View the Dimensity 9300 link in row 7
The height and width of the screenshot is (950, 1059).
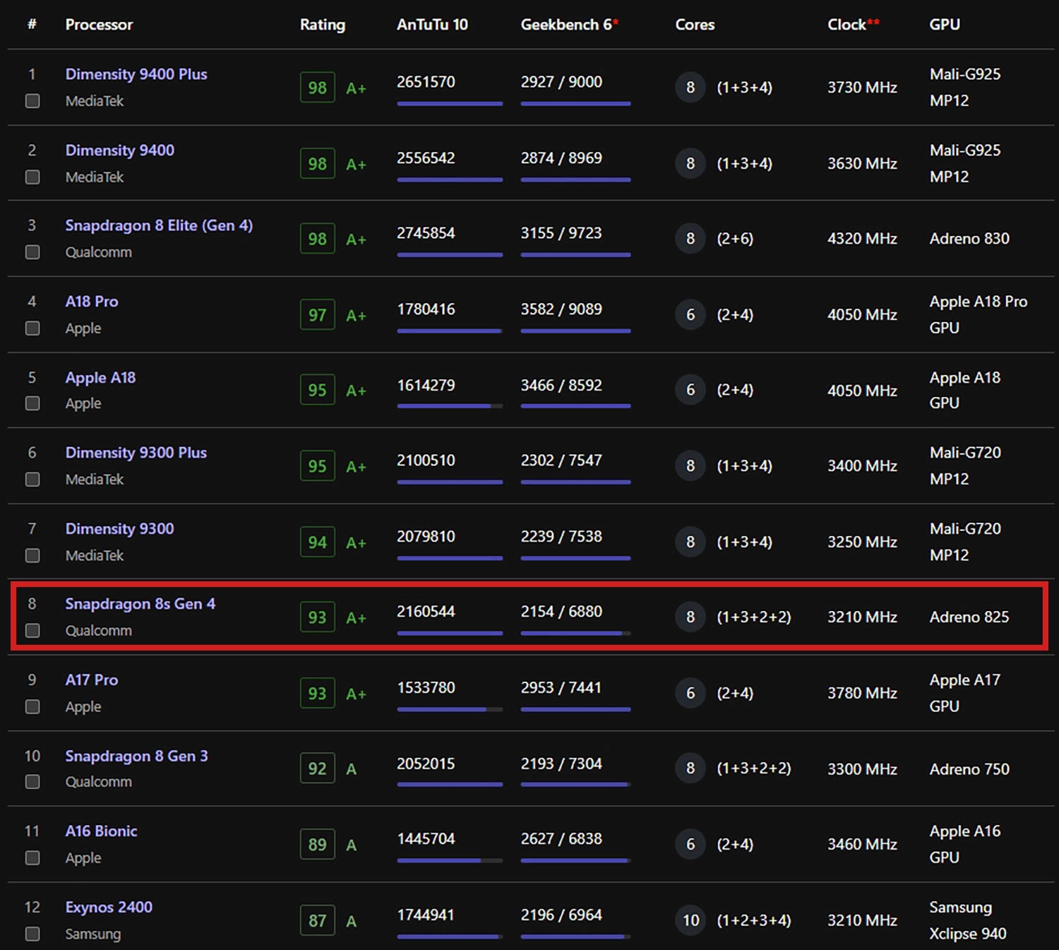(120, 529)
